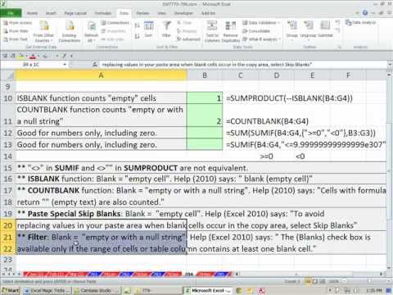Image resolution: width=393 pixels, height=295 pixels.
Task: Switch to the Formulas tab
Action: [x=103, y=13]
